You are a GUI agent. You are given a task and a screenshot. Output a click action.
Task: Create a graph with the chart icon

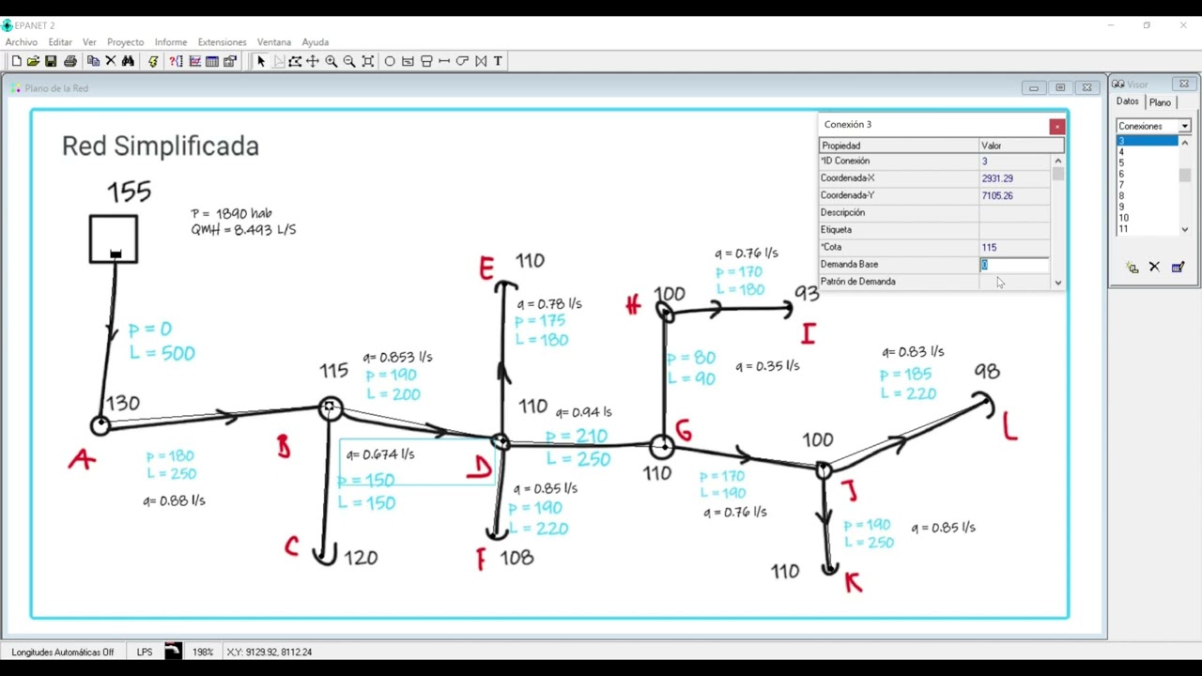click(x=194, y=61)
